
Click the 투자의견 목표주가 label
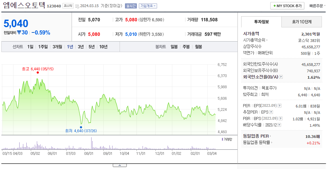tap(260, 88)
